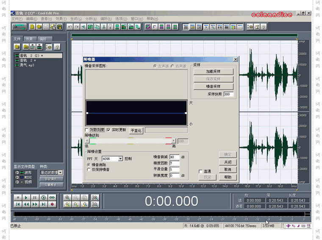Toggle the 对数刻度 checkbox
The height and width of the screenshot is (240, 322).
87,130
